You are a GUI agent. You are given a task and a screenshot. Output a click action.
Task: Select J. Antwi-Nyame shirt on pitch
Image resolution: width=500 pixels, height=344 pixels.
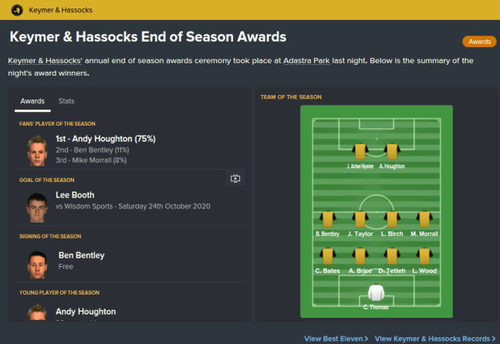click(x=360, y=152)
